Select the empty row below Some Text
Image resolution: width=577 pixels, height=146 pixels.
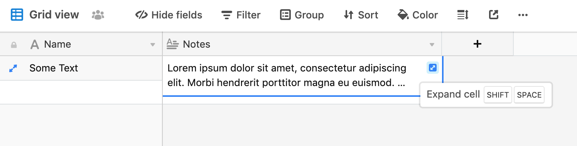click(x=81, y=92)
